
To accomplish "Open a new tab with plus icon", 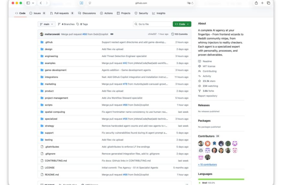I will point(262,3).
